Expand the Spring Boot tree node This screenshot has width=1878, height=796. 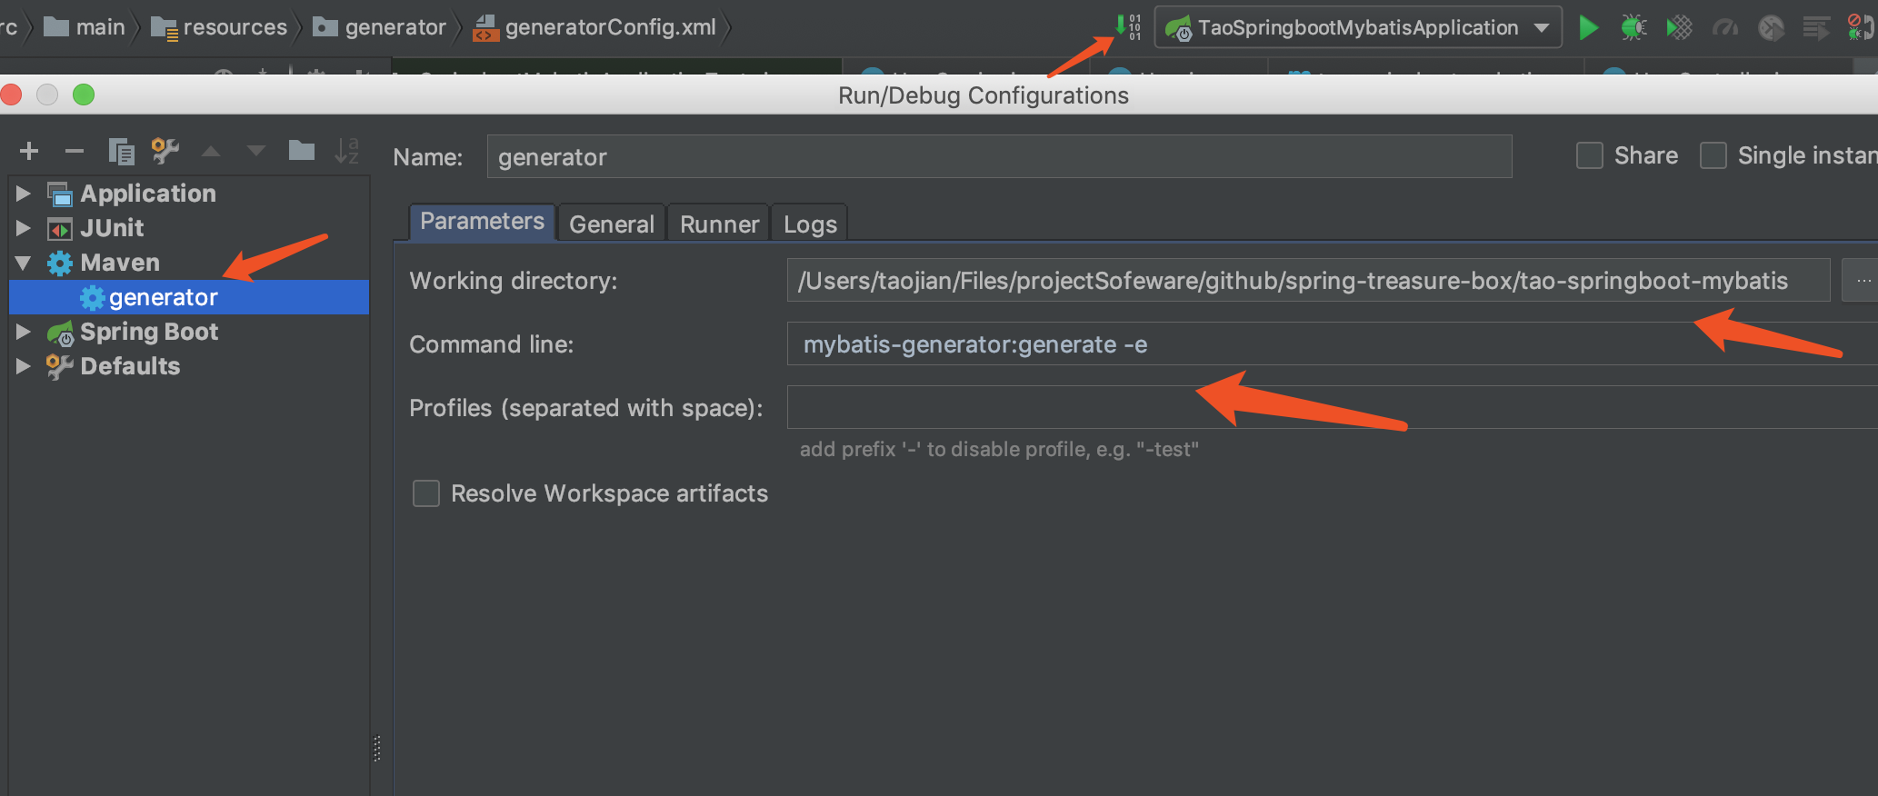[x=24, y=333]
